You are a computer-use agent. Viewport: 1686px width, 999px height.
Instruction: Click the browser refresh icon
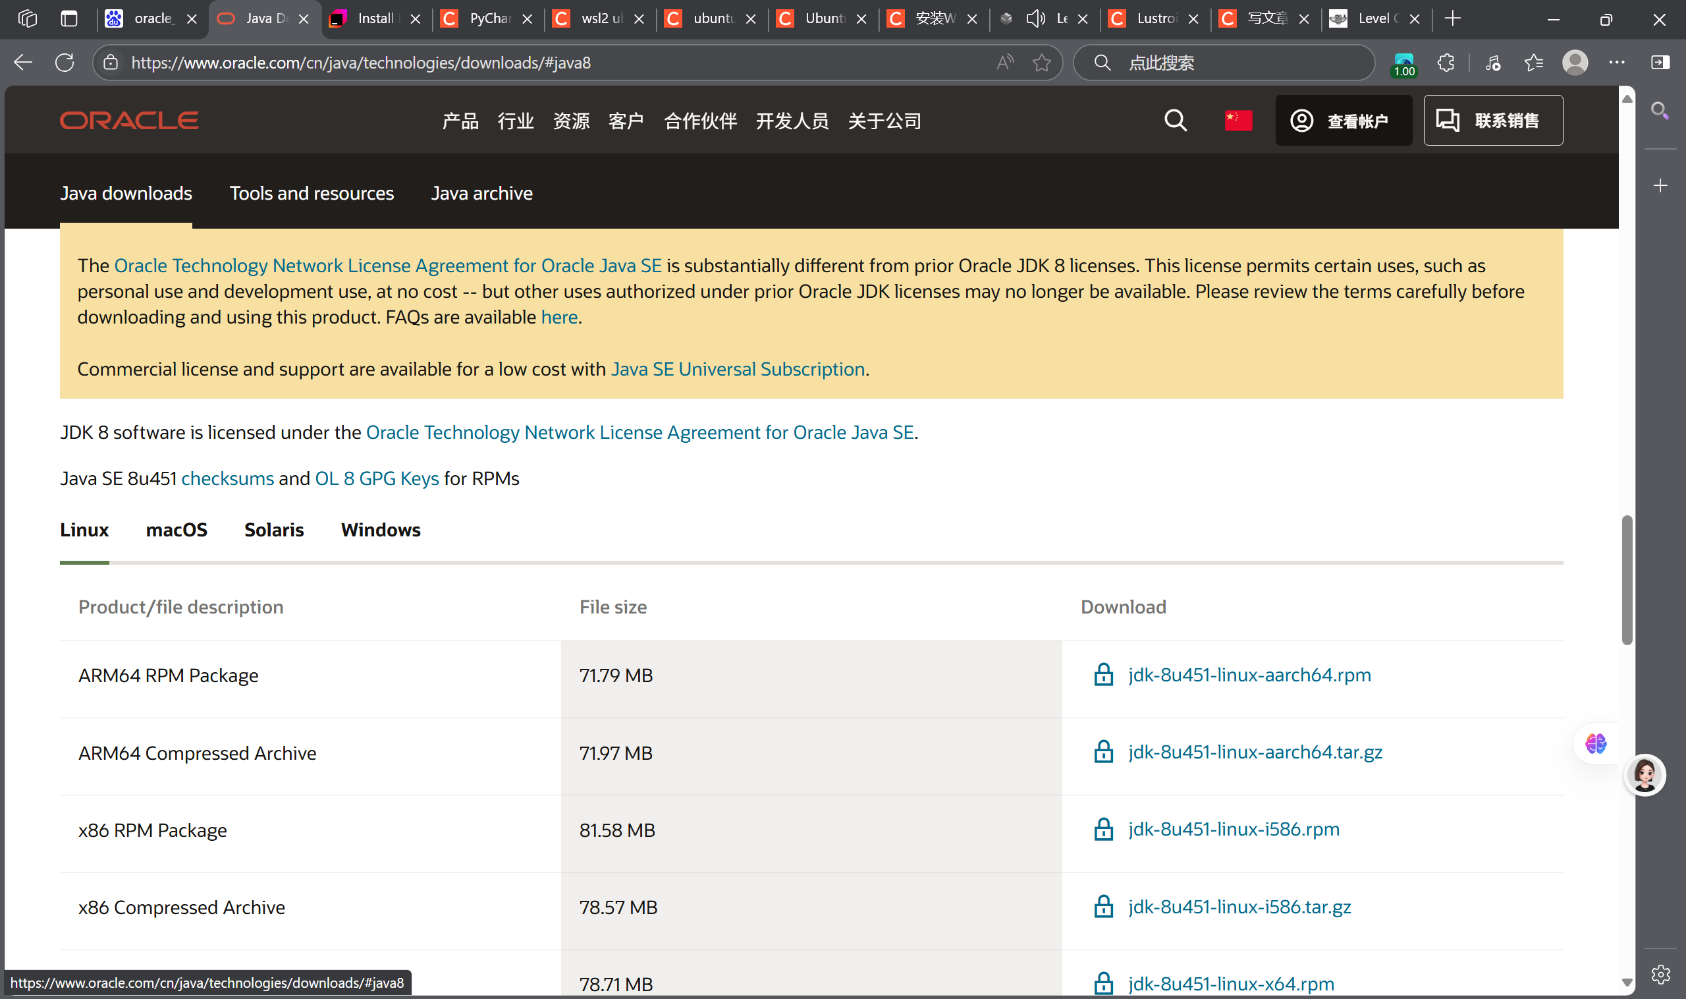tap(65, 63)
